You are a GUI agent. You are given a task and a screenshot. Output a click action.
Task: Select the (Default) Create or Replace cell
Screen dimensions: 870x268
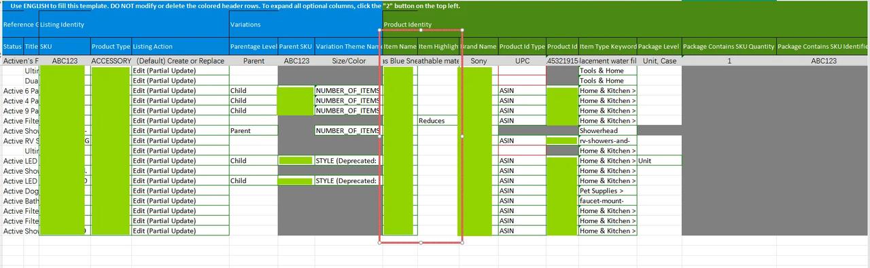point(180,60)
